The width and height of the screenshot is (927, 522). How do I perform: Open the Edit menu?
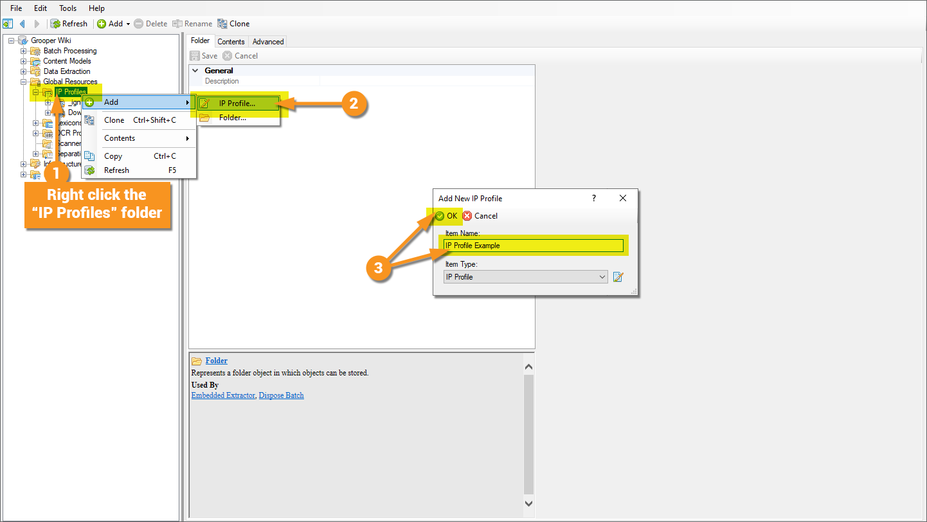tap(40, 8)
